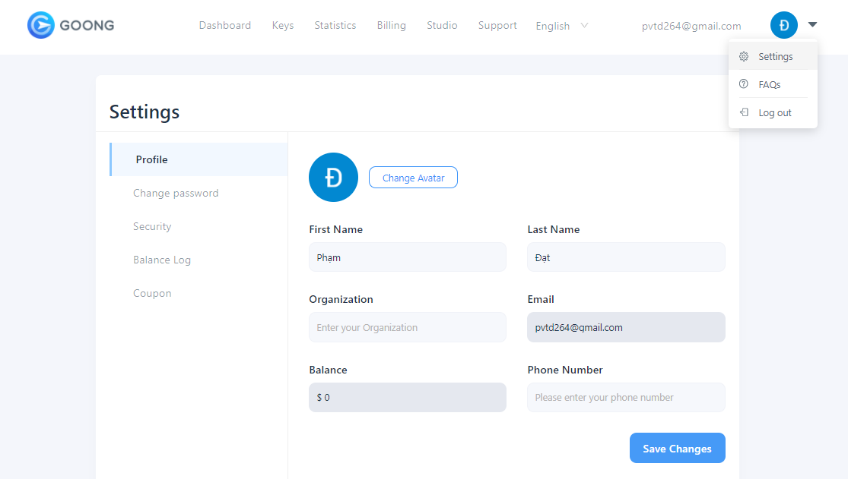
Task: Open the English language dropdown
Action: 562,26
